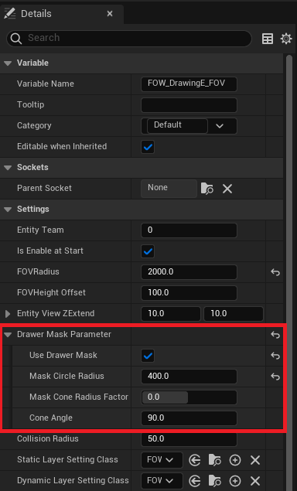Use selected asset for Static Layer Setting Class
297x491 pixels.
195,460
